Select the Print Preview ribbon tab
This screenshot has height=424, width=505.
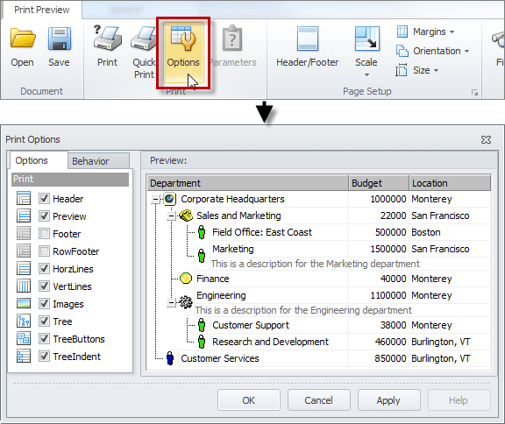coord(42,10)
